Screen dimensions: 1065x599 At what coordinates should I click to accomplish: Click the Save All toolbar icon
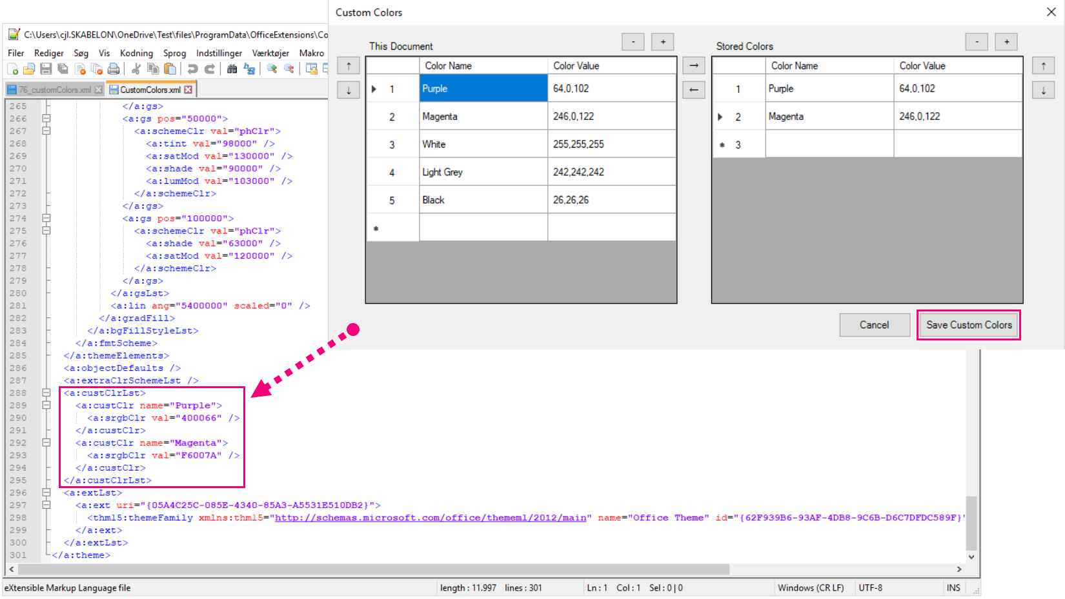point(62,69)
